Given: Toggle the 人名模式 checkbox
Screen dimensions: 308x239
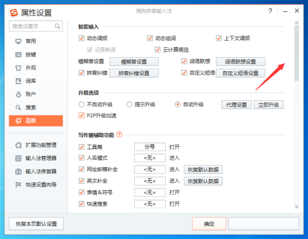Looking at the screenshot, I should 81,158.
